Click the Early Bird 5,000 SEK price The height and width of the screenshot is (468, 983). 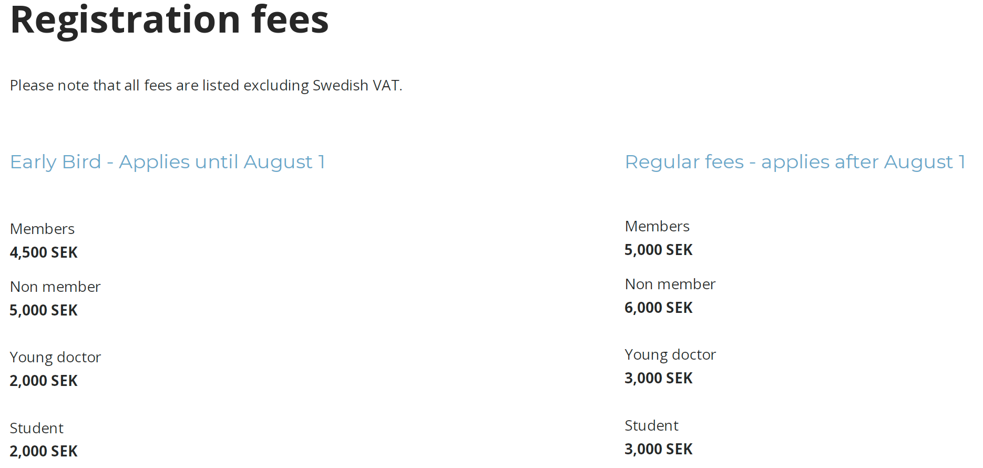(x=44, y=310)
